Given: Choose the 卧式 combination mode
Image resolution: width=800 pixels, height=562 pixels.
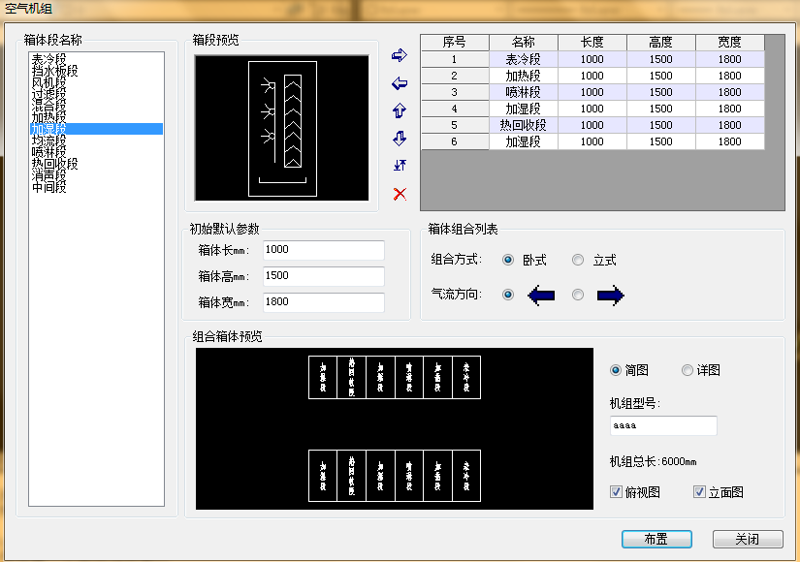Looking at the screenshot, I should [x=509, y=261].
